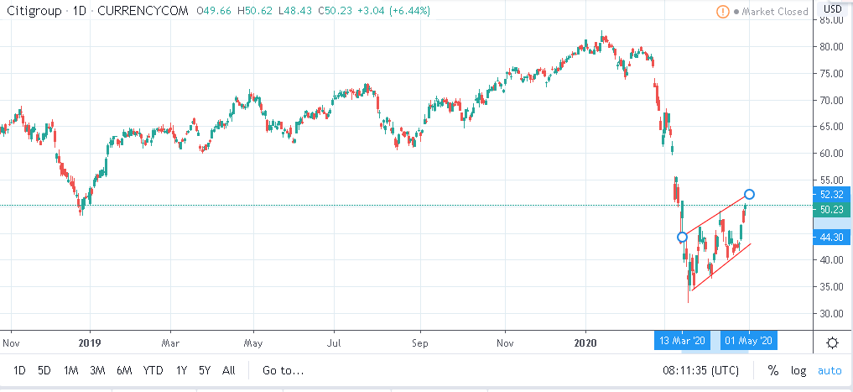
Task: Click the 13 Mar '20 date marker
Action: (680, 342)
